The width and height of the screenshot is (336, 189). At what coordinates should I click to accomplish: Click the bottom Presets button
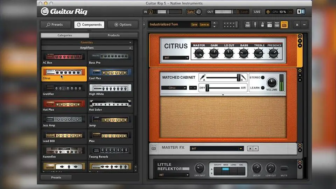click(x=56, y=177)
